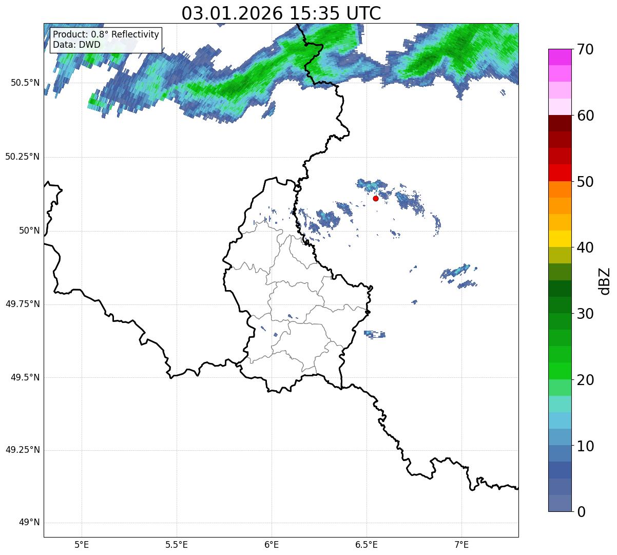Image resolution: width=617 pixels, height=555 pixels.
Task: Click the 60 value on the colorbar
Action: 585,116
